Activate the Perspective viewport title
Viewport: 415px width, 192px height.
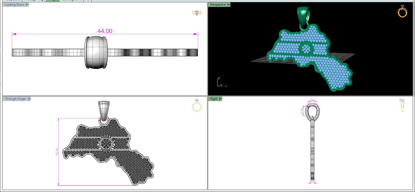pos(218,5)
